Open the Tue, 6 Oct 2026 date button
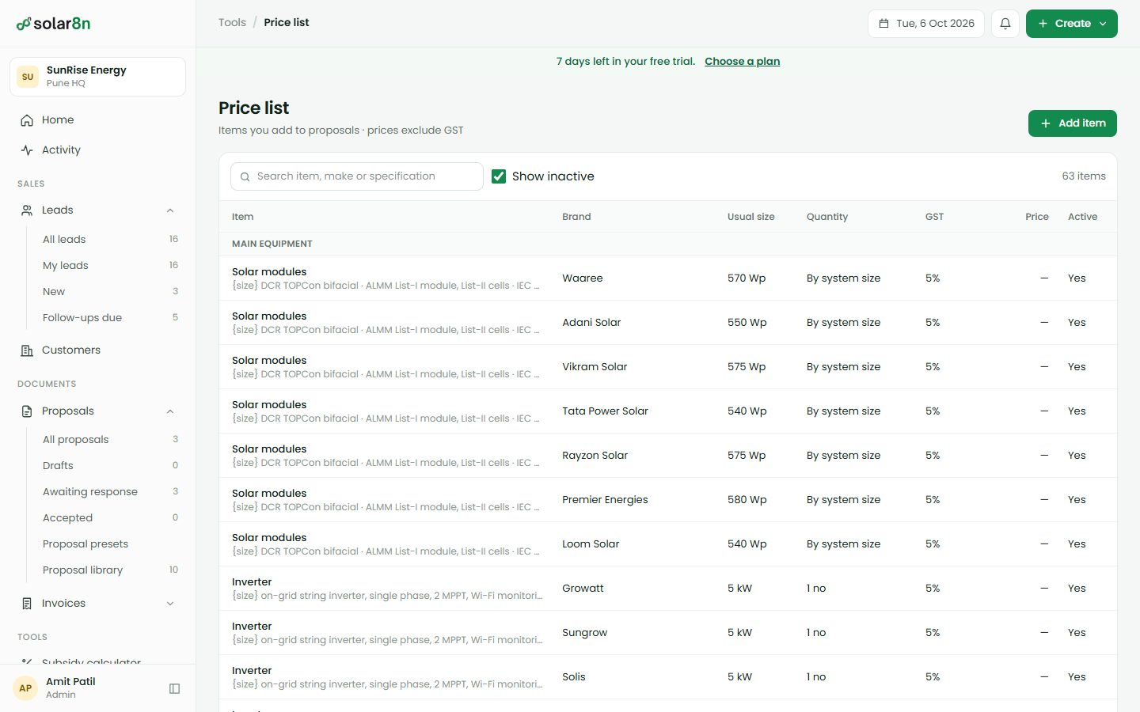The image size is (1140, 712). click(x=926, y=24)
